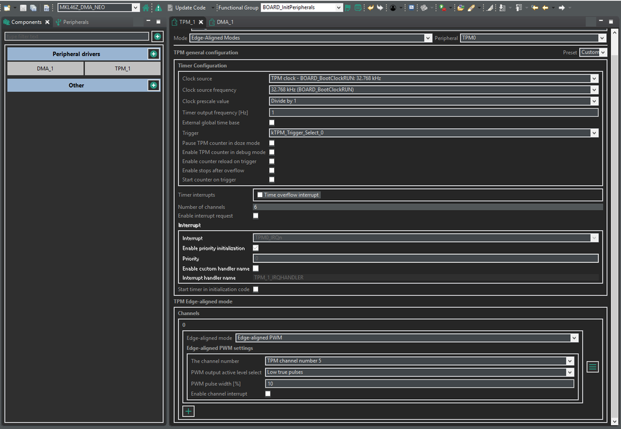This screenshot has height=429, width=621.
Task: Click the PWM pulse width field
Action: tap(420, 384)
